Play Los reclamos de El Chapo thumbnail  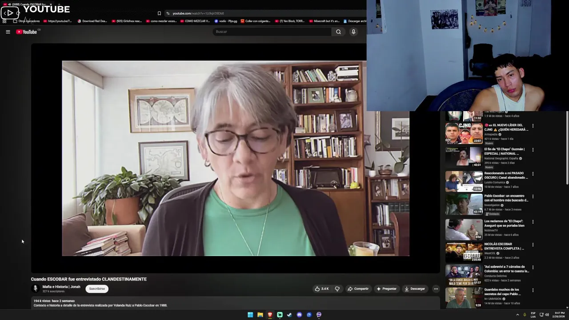tap(464, 229)
